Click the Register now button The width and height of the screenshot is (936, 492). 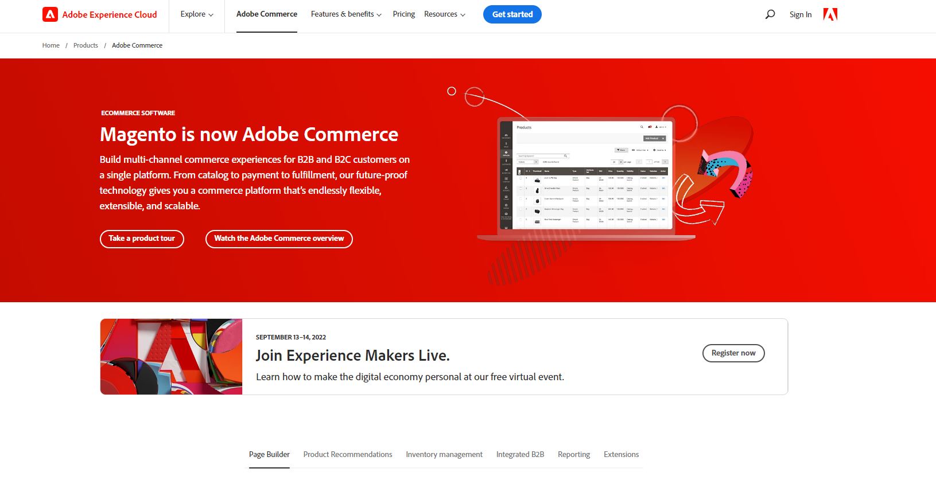click(x=733, y=353)
